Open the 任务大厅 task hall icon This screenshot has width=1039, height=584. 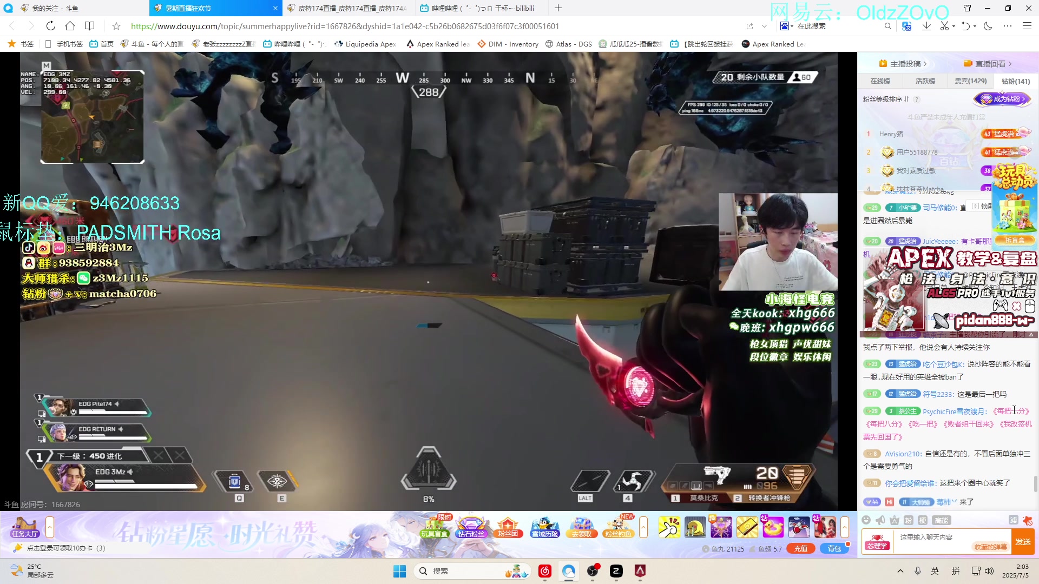24,527
